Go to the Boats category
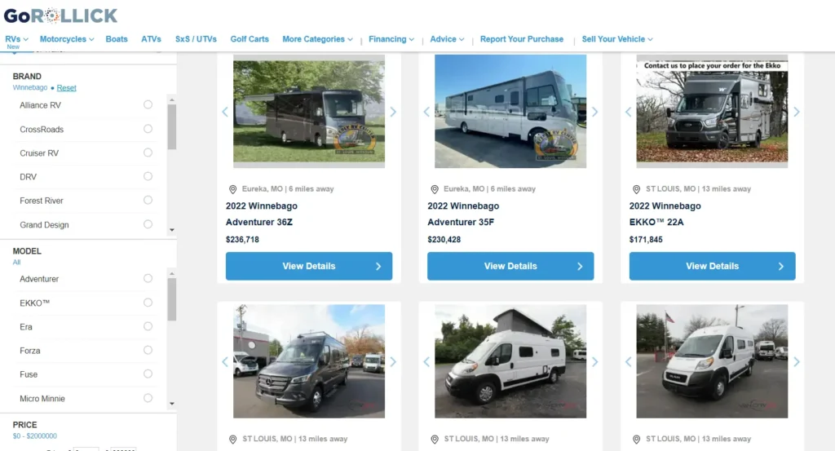The width and height of the screenshot is (835, 451). point(117,39)
